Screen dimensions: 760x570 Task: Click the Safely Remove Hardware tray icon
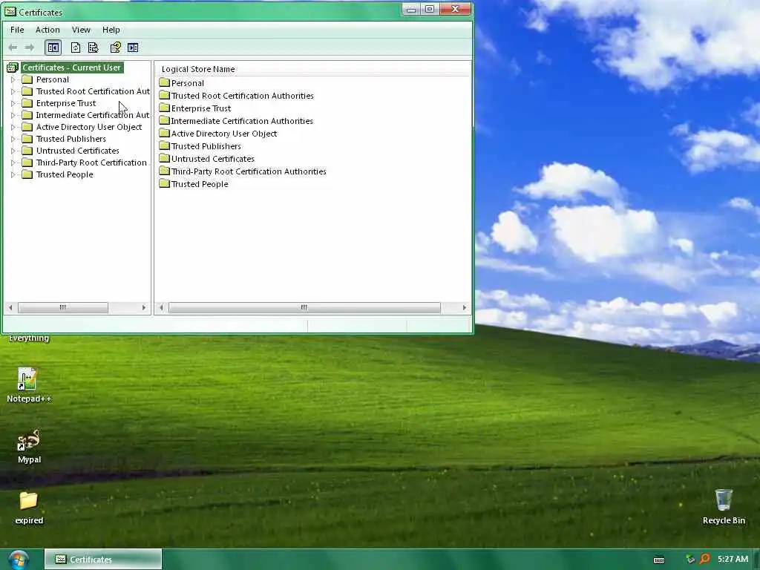click(x=689, y=560)
